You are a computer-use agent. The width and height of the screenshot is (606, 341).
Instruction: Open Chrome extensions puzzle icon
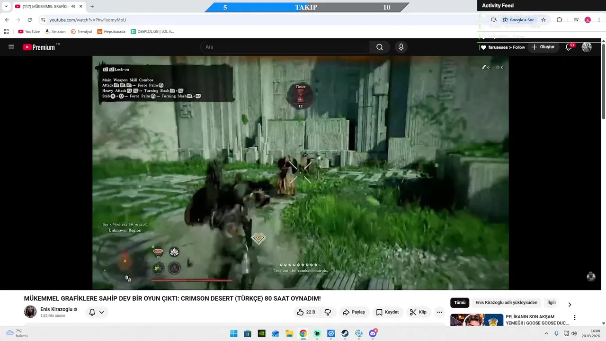click(559, 20)
